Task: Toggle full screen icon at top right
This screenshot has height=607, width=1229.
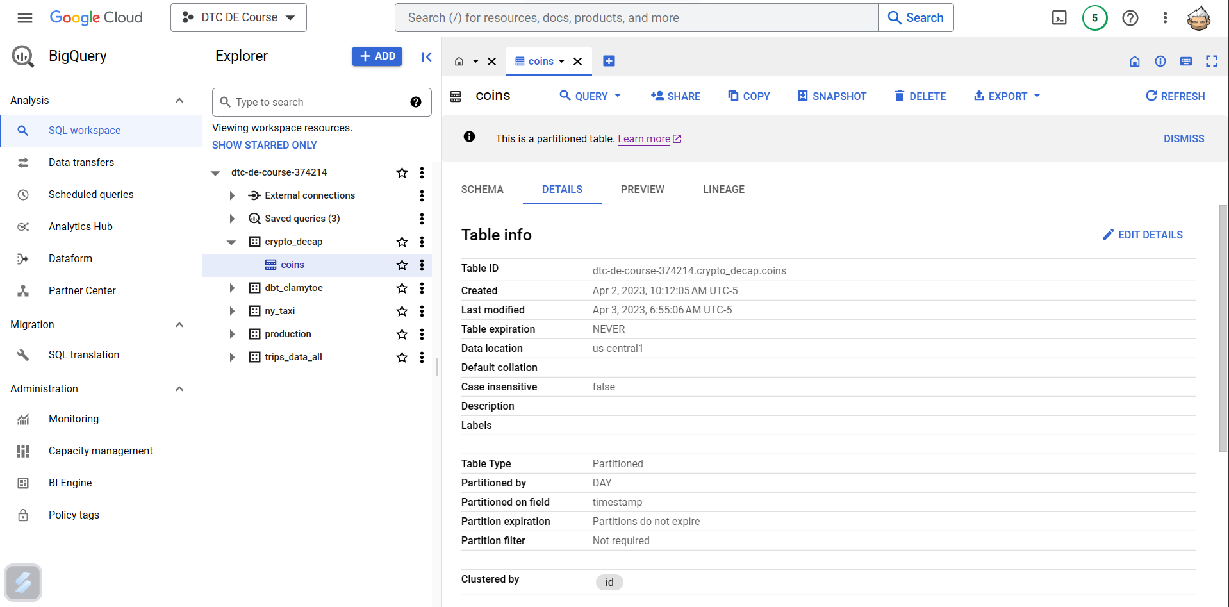Action: pyautogui.click(x=1211, y=62)
